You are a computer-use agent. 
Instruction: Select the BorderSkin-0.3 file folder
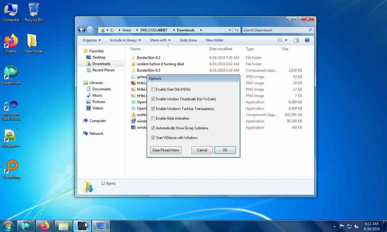[x=148, y=58]
